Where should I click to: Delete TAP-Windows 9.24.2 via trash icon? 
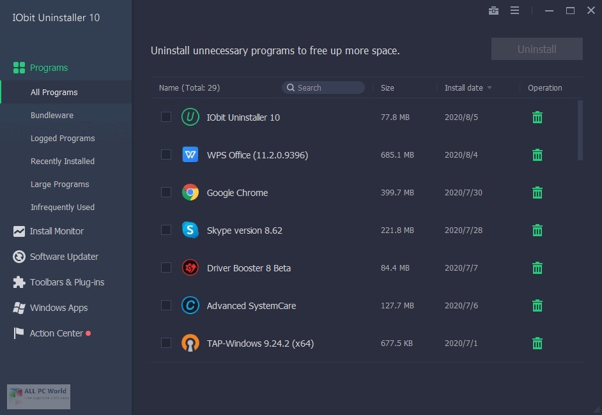click(x=537, y=343)
